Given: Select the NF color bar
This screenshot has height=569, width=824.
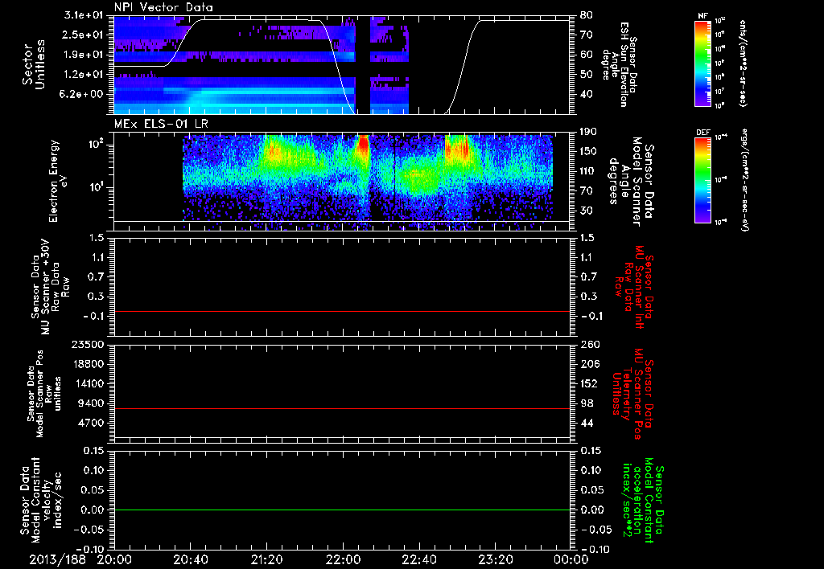Looking at the screenshot, I should click(x=702, y=63).
